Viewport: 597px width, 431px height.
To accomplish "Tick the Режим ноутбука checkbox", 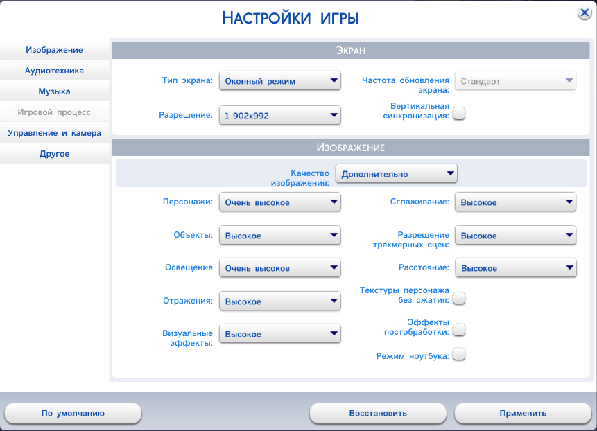I will [x=459, y=354].
